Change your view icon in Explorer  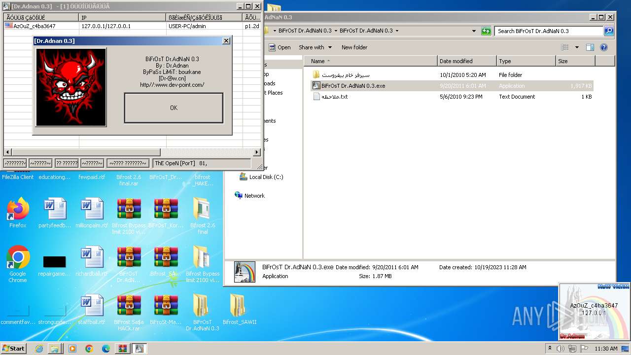[565, 47]
